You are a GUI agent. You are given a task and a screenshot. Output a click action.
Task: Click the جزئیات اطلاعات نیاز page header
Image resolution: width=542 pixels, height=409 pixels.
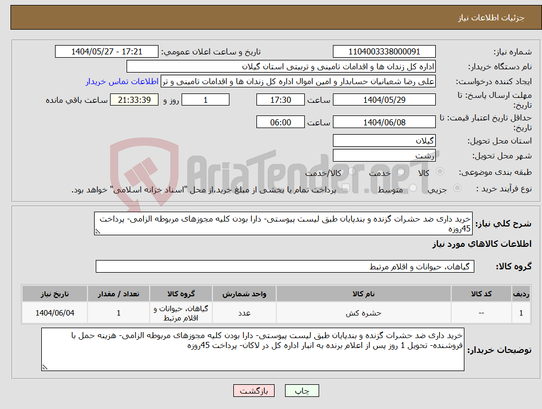click(491, 18)
